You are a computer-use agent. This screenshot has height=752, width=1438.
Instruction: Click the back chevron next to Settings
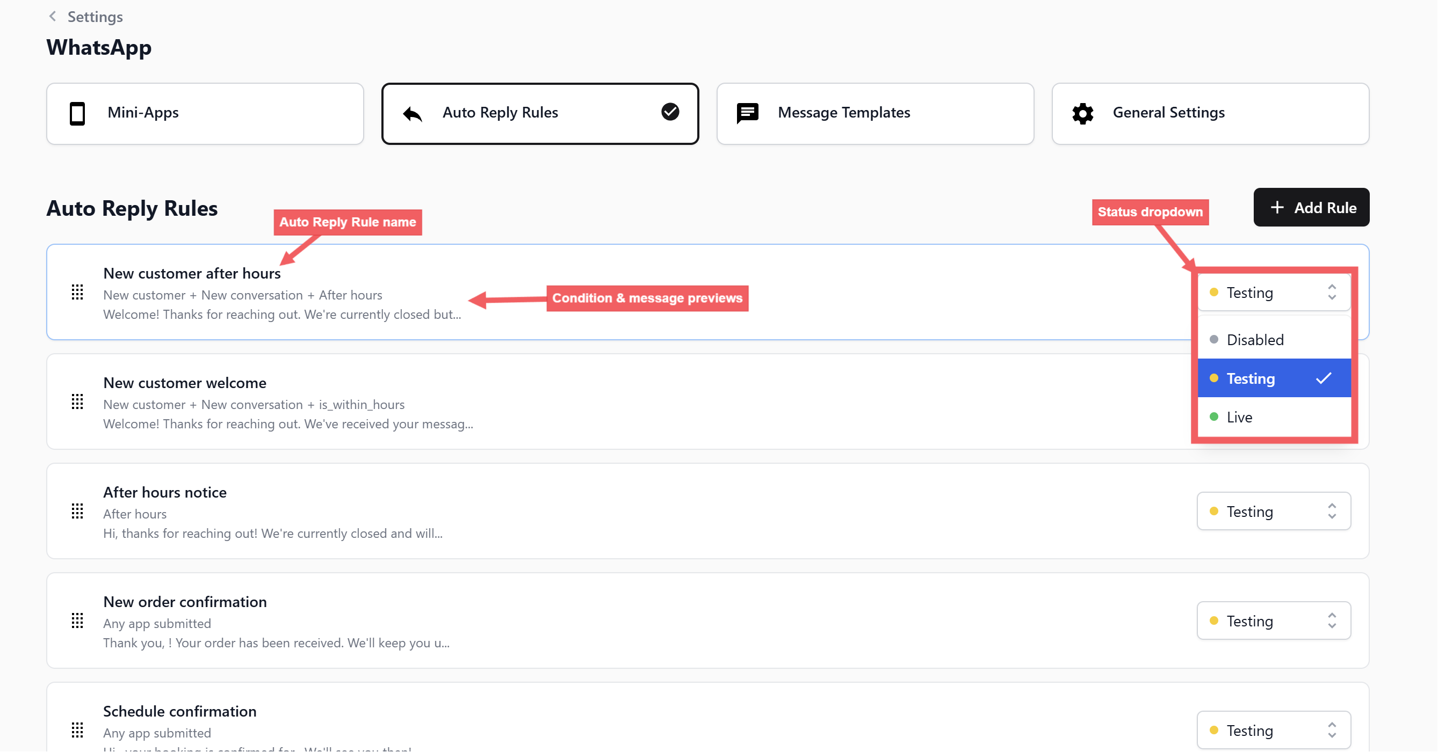(53, 16)
